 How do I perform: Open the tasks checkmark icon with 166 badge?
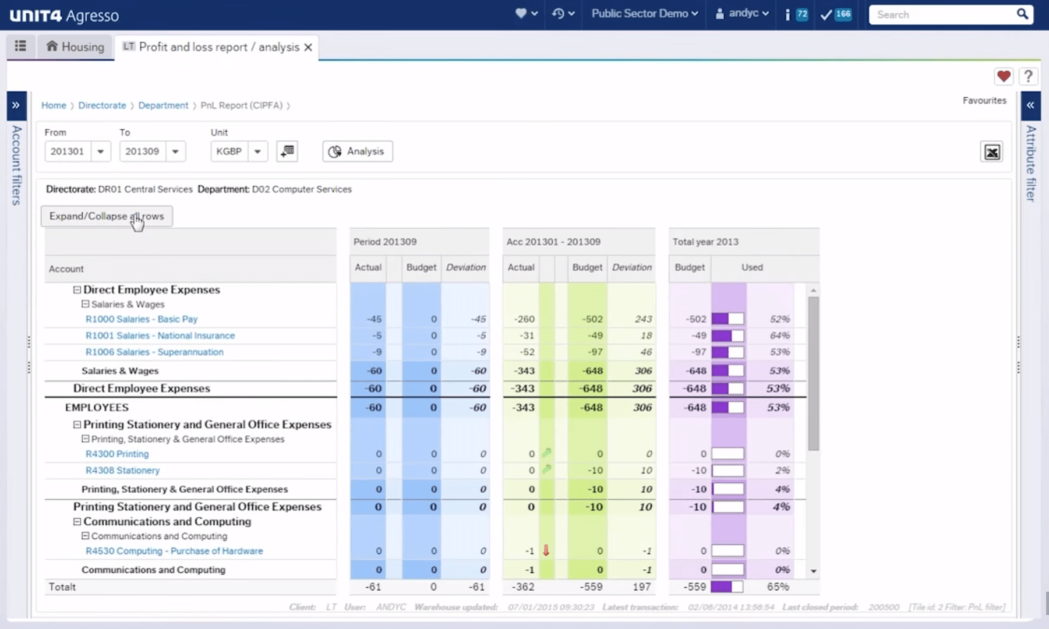pos(836,14)
